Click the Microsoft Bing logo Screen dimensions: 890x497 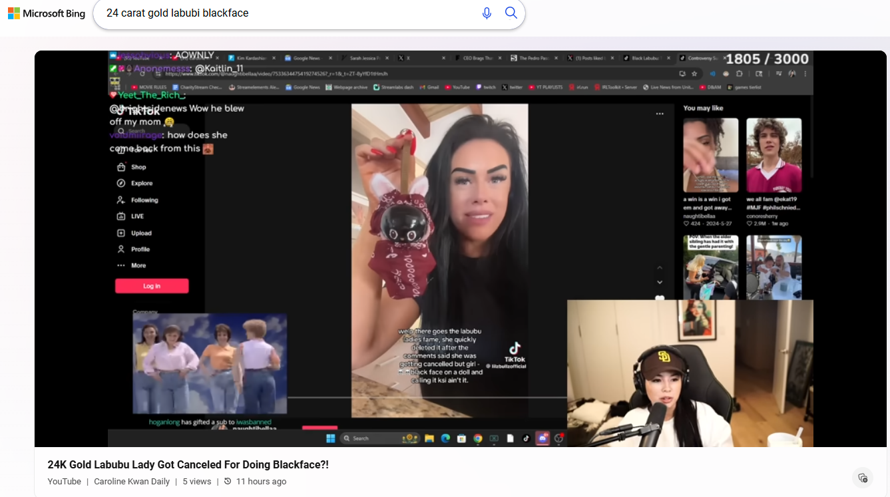(x=47, y=13)
